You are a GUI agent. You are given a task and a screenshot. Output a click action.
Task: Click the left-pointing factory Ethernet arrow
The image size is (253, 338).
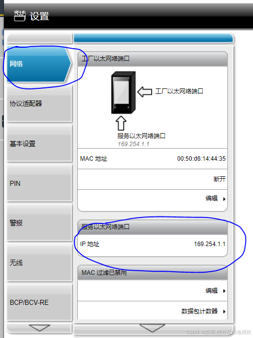click(x=145, y=92)
